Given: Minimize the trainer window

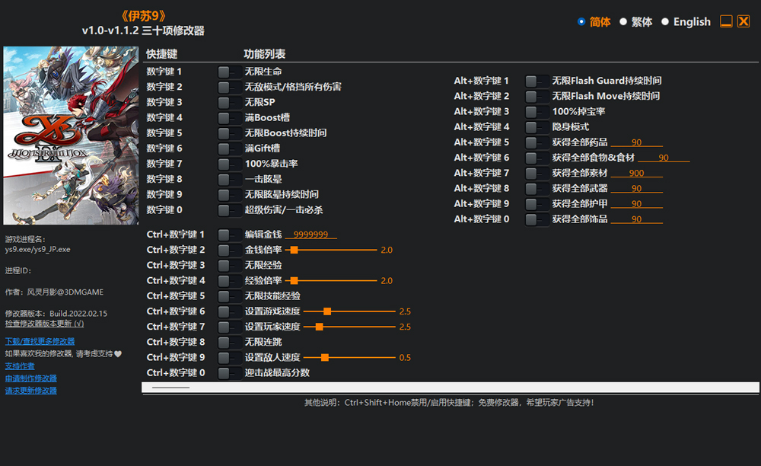Looking at the screenshot, I should [x=726, y=21].
